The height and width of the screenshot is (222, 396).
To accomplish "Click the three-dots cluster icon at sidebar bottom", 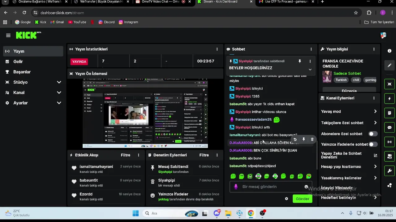I will click(390, 185).
